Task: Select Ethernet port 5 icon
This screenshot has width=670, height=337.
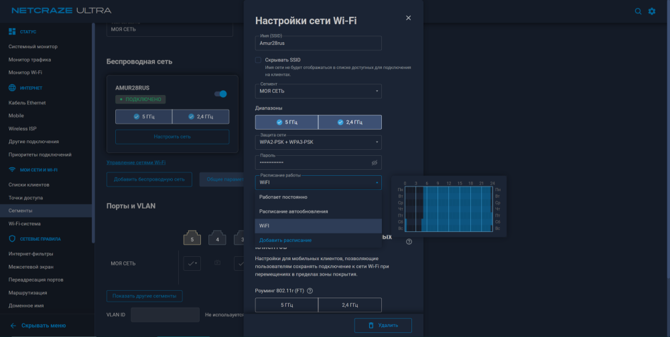Action: (192, 237)
